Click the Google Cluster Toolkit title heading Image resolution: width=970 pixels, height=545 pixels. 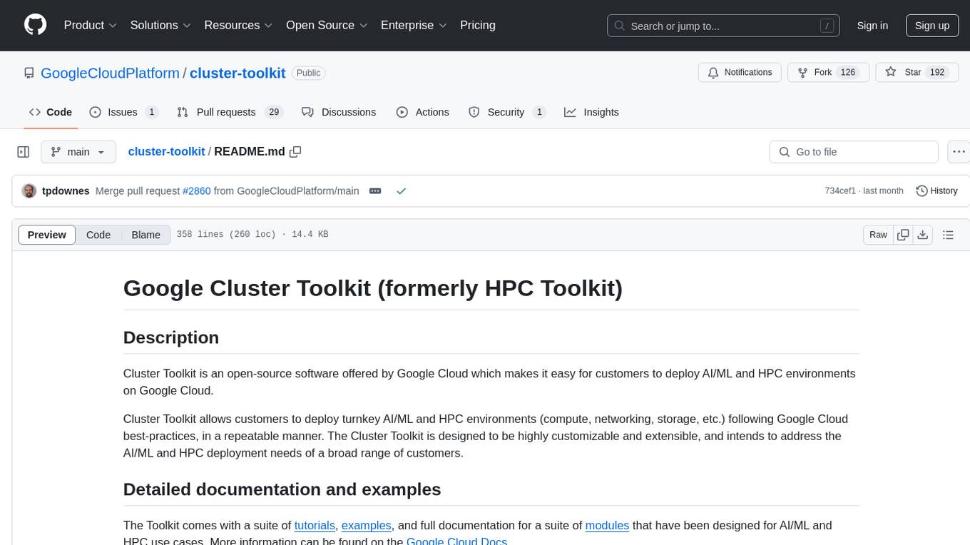[x=373, y=288]
